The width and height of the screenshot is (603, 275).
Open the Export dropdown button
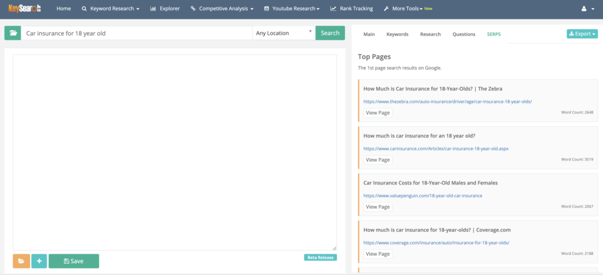pyautogui.click(x=582, y=33)
